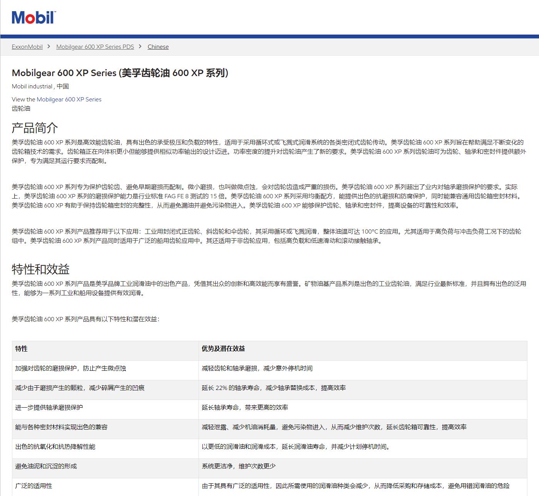Click the Mobil logo

(x=34, y=18)
